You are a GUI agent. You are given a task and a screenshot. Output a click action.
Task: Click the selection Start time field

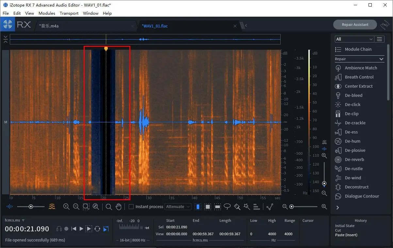tap(176, 227)
